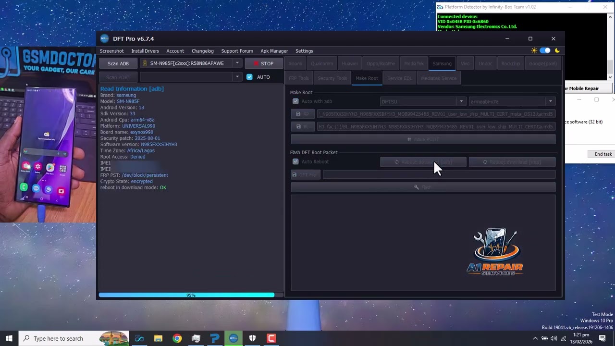Click the AP file save button
Viewport: 615px width, 346px height.
click(x=303, y=114)
